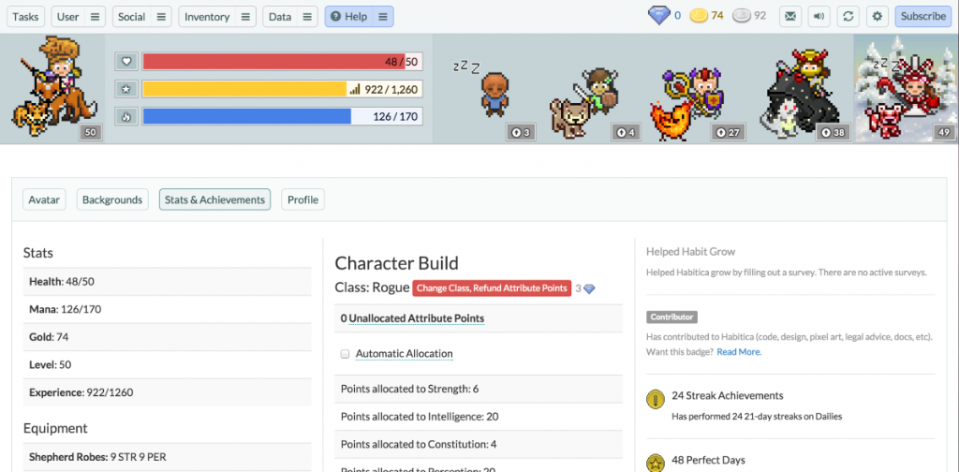Screen dimensions: 959x472
Task: Click the 48 Perfect Days title
Action: click(708, 460)
